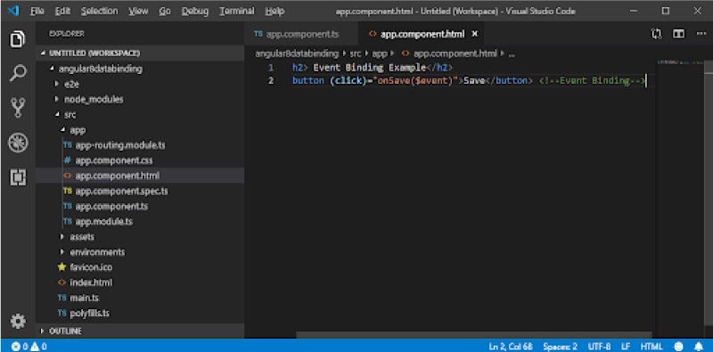Open the Edit menu
Image resolution: width=713 pixels, height=352 pixels.
(x=62, y=11)
